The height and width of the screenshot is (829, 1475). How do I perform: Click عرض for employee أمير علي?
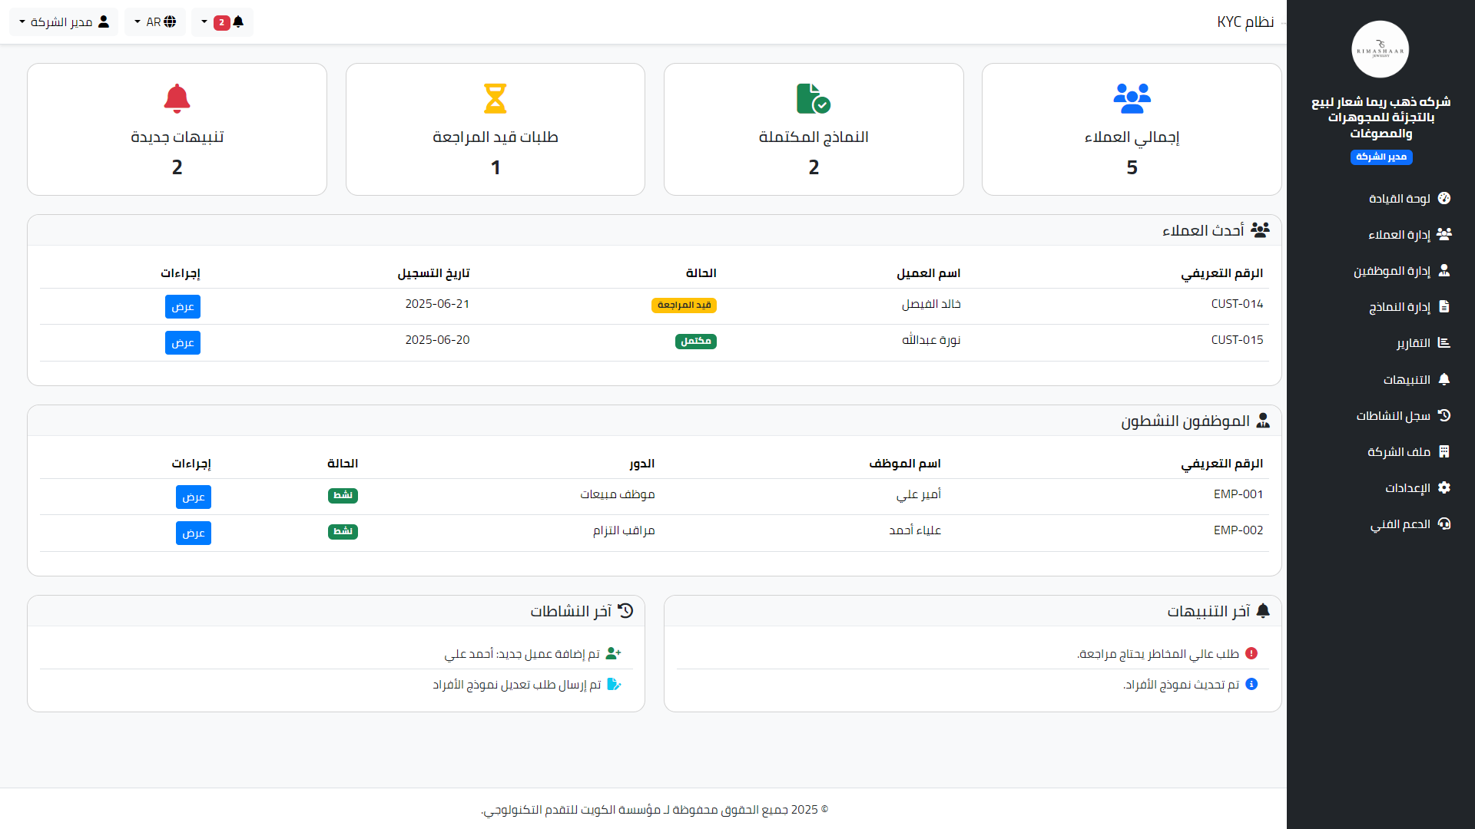193,497
